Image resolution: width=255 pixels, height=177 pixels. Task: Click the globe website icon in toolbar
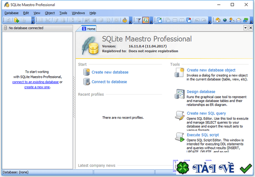(225, 20)
